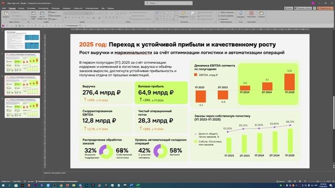This screenshot has width=335, height=188.
Task: Click the zoom percentage in status bar
Action: click(329, 181)
